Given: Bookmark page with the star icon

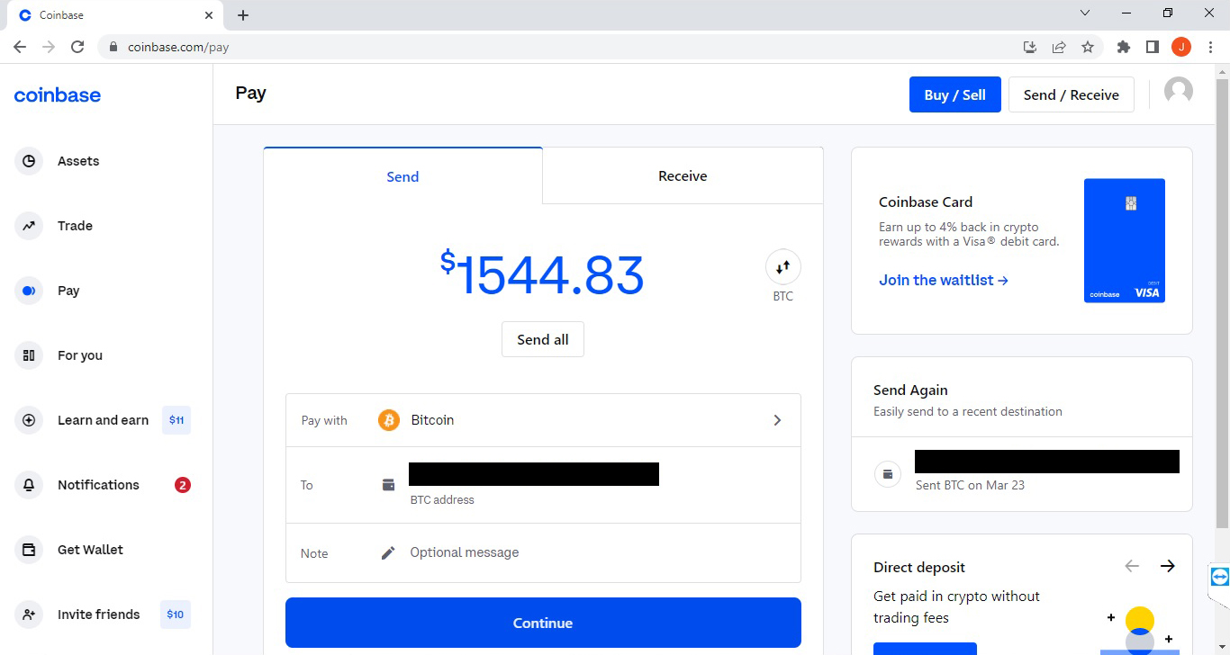Looking at the screenshot, I should (1088, 47).
